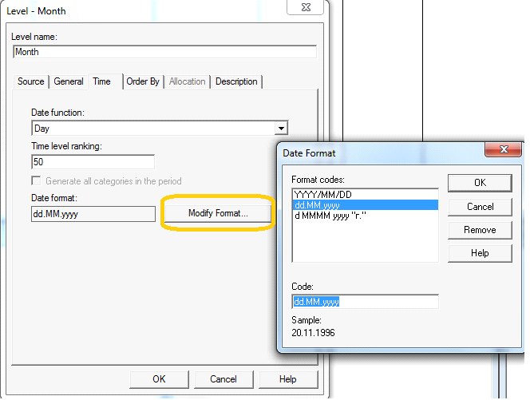Click the Modify Format button
Viewport: 530px width, 400px height.
[218, 213]
